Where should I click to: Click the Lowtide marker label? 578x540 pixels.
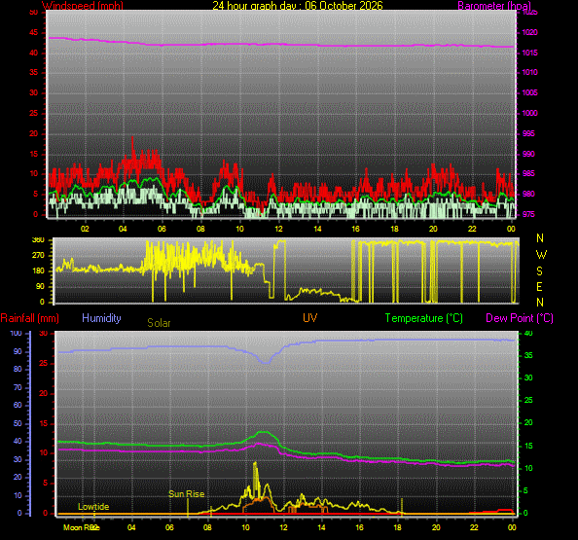93,507
